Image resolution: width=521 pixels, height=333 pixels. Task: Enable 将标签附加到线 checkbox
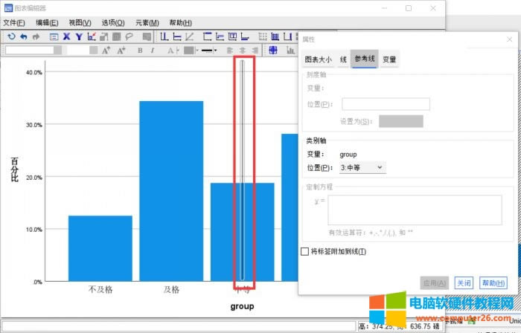point(304,252)
